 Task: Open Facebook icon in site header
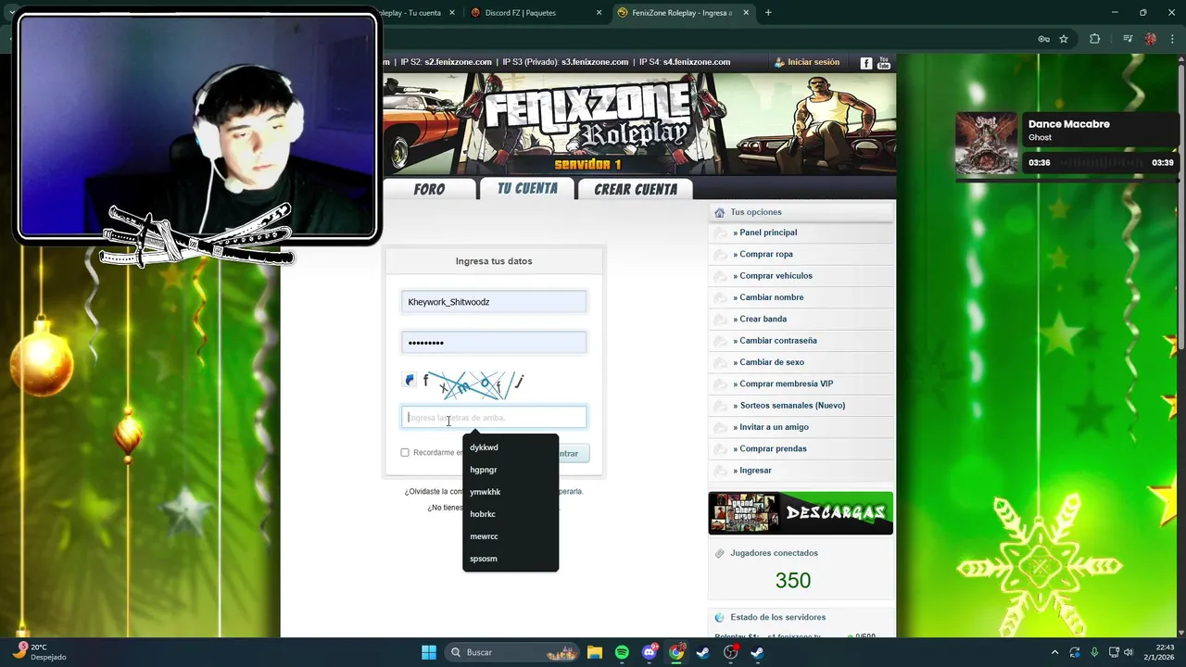866,63
